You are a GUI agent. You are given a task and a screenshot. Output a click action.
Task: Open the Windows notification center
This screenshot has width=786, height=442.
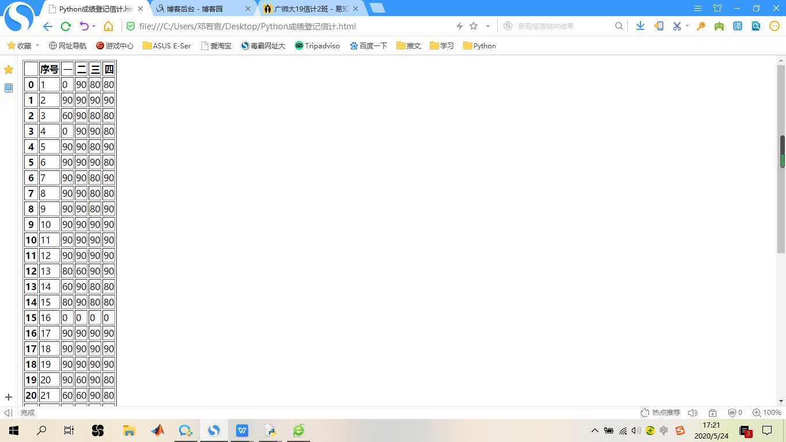click(x=767, y=430)
